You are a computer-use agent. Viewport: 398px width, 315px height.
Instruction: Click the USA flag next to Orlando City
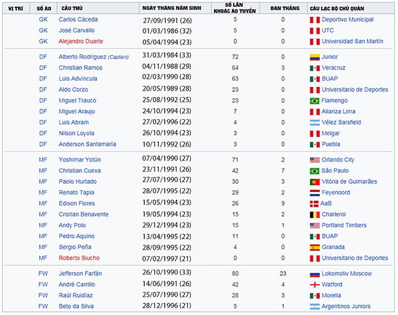[314, 160]
